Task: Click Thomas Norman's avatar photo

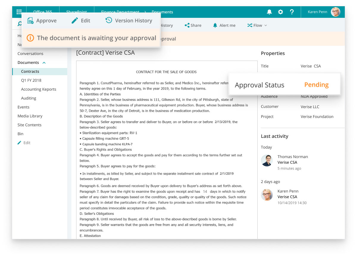Action: pos(267,160)
